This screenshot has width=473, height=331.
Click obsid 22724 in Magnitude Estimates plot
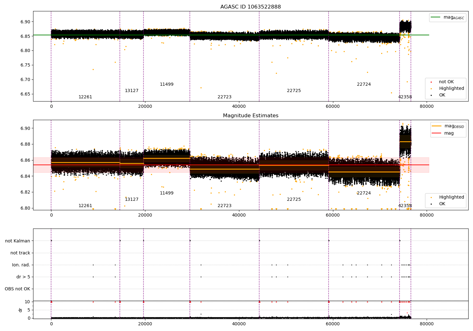click(364, 193)
